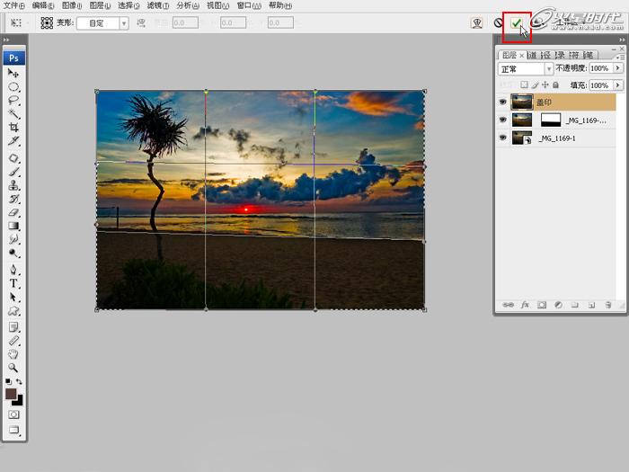
Task: Select the Eraser tool
Action: [13, 213]
